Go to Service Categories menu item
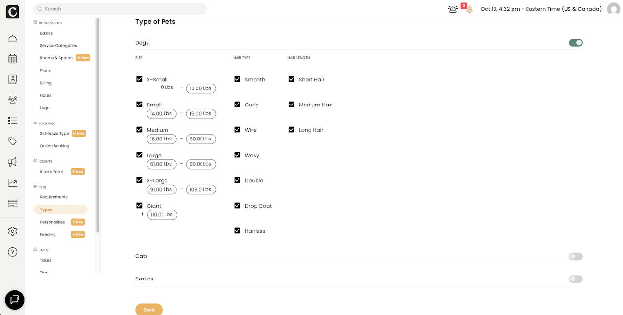 (x=58, y=46)
